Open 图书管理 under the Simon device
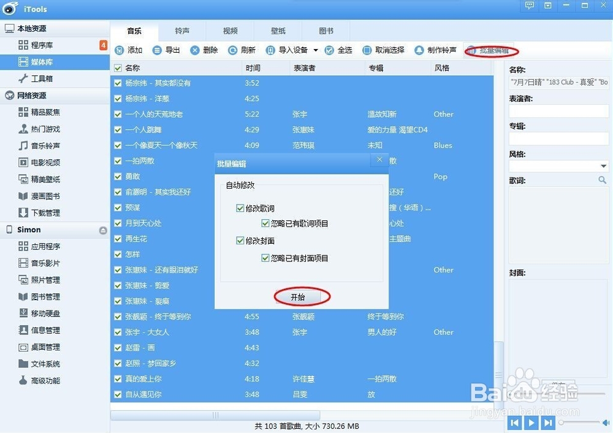The width and height of the screenshot is (613, 433). (55, 297)
